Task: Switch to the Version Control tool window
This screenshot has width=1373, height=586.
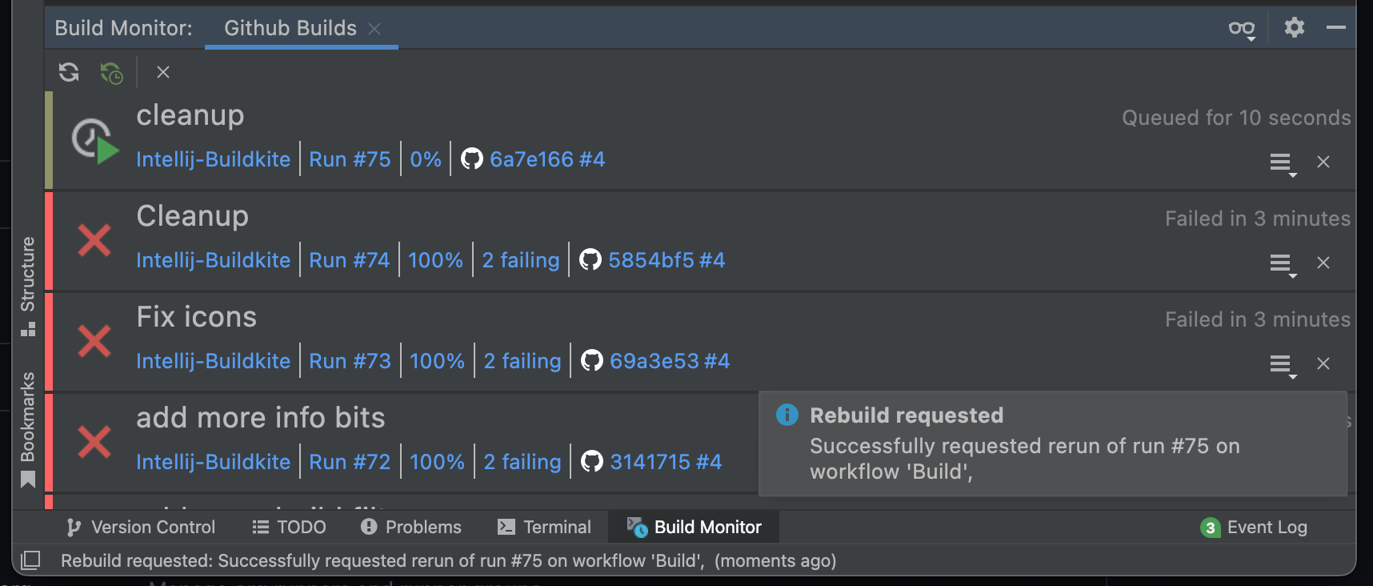Action: (142, 527)
